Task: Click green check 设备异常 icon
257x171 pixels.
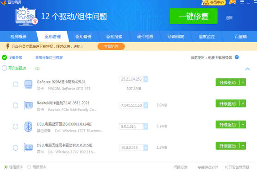Action: 4,57
